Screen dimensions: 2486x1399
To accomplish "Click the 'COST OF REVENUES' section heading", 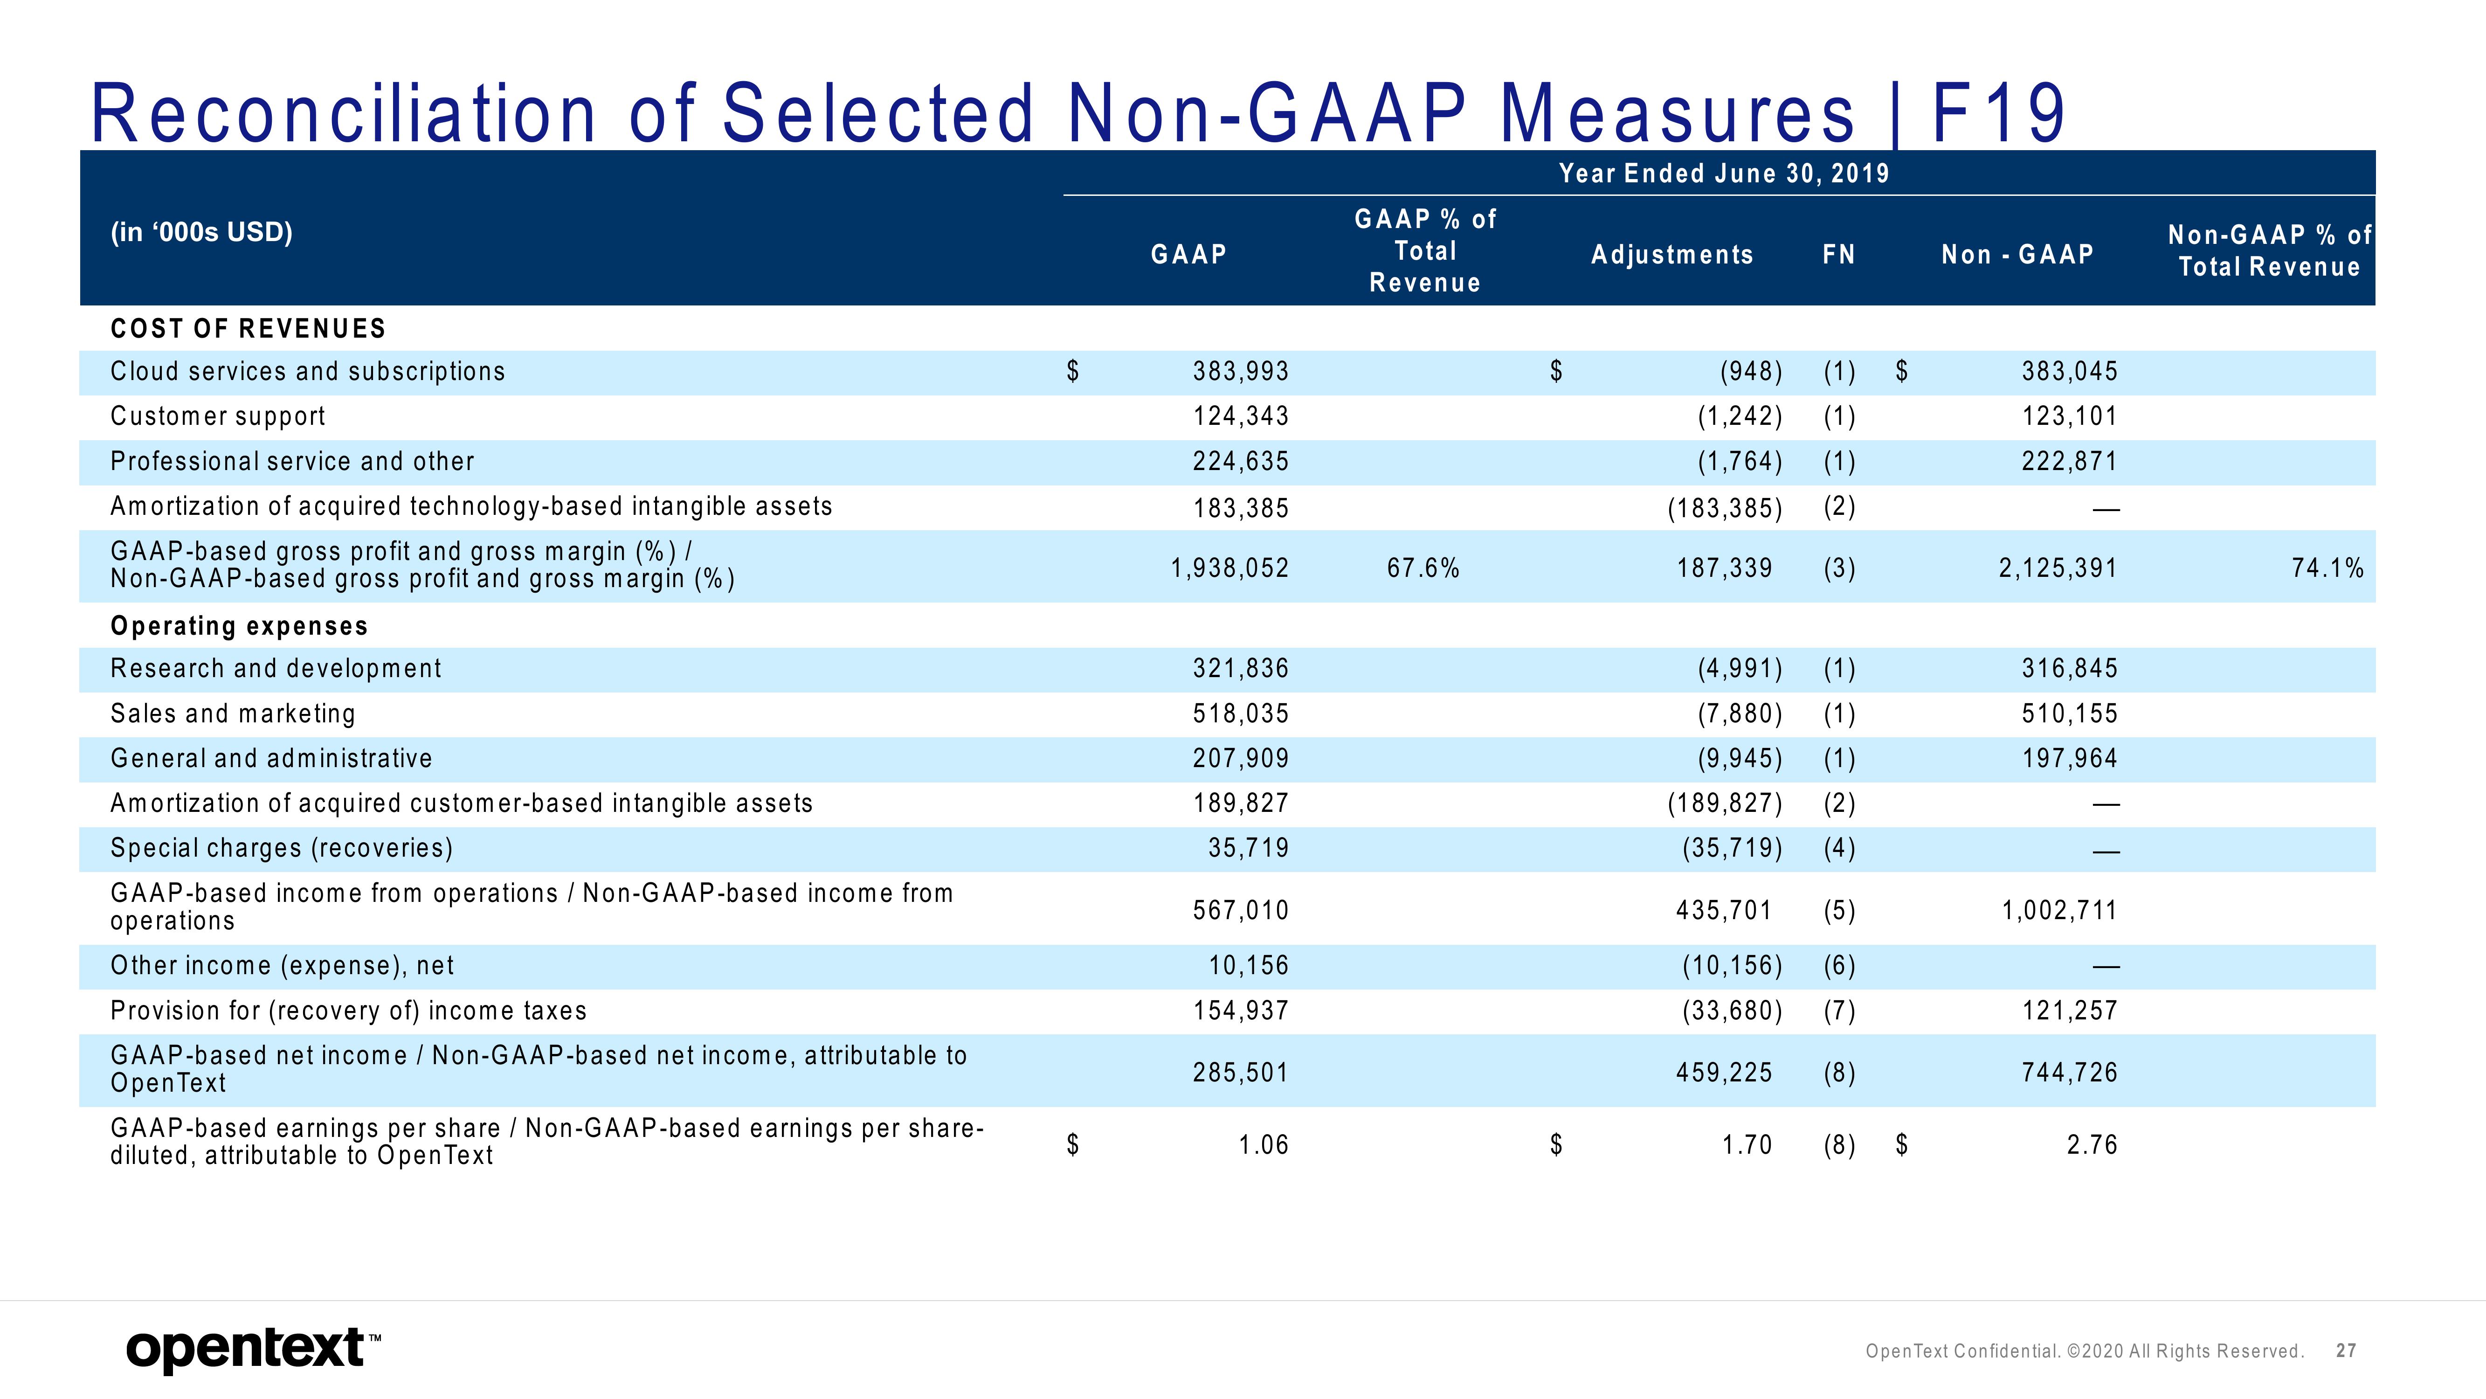I will 248,329.
